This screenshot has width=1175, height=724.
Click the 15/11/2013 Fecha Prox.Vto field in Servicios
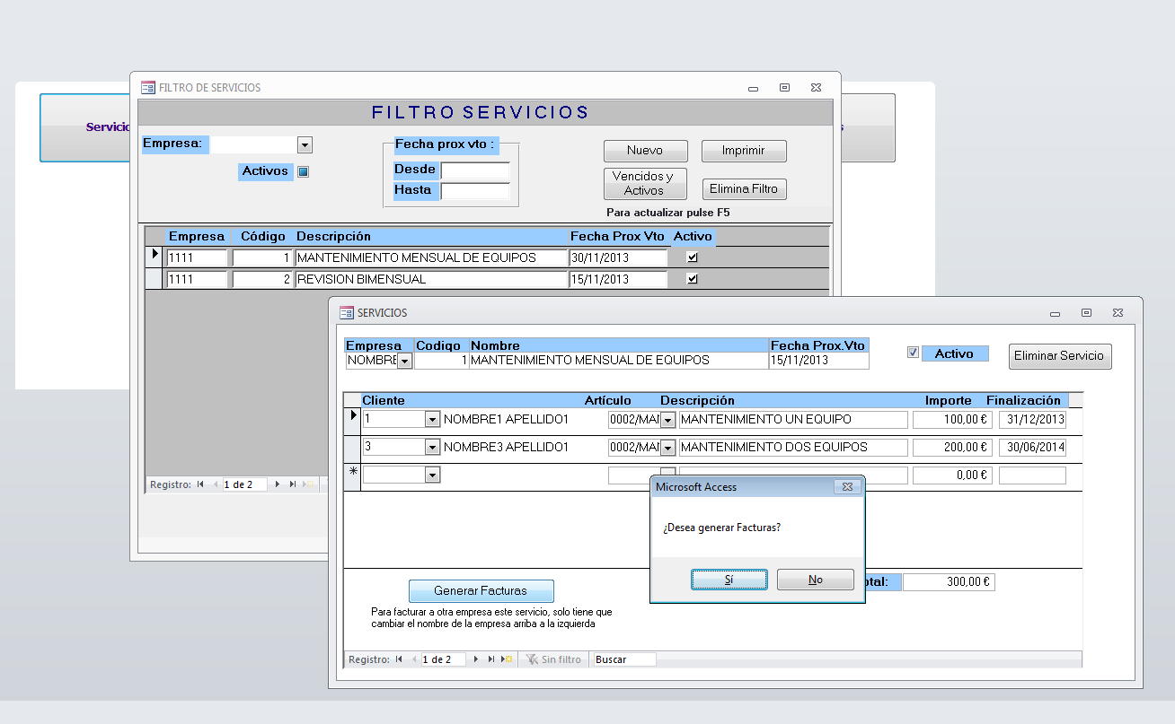click(x=819, y=361)
